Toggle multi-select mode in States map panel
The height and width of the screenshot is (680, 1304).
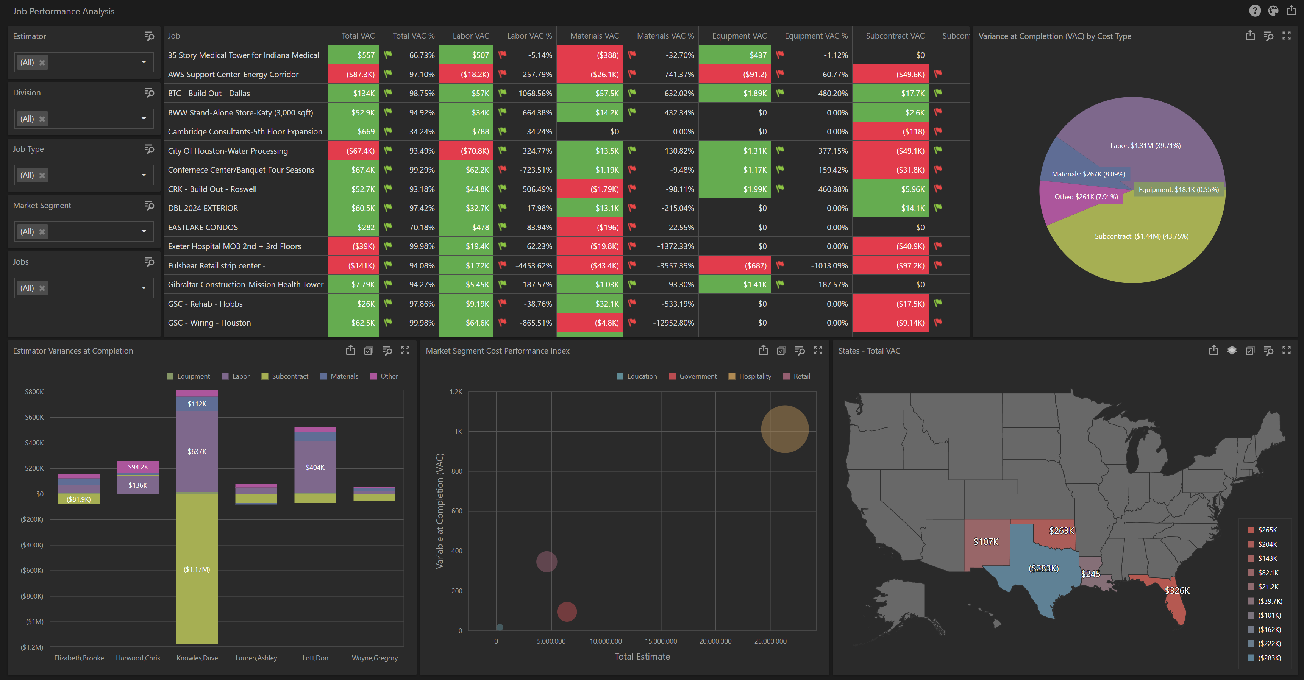[1250, 350]
